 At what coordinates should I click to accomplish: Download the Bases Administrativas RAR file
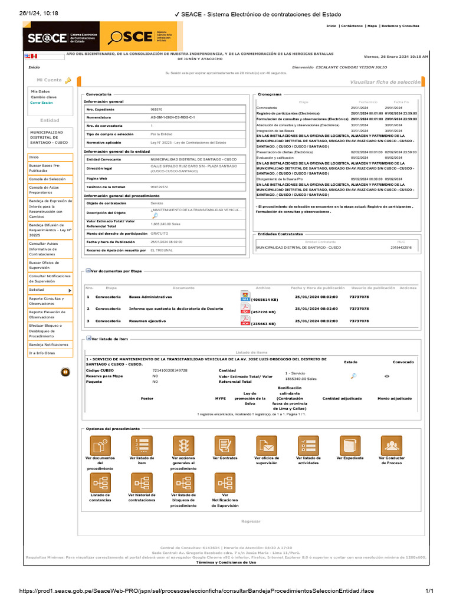(245, 296)
